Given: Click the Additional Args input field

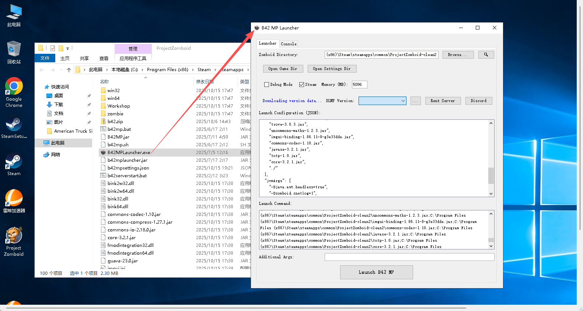Looking at the screenshot, I should pyautogui.click(x=409, y=257).
